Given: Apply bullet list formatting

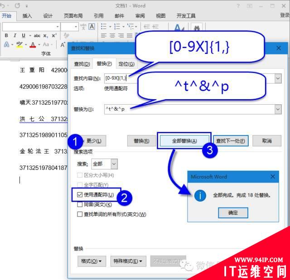Looking at the screenshot, I should [104, 26].
